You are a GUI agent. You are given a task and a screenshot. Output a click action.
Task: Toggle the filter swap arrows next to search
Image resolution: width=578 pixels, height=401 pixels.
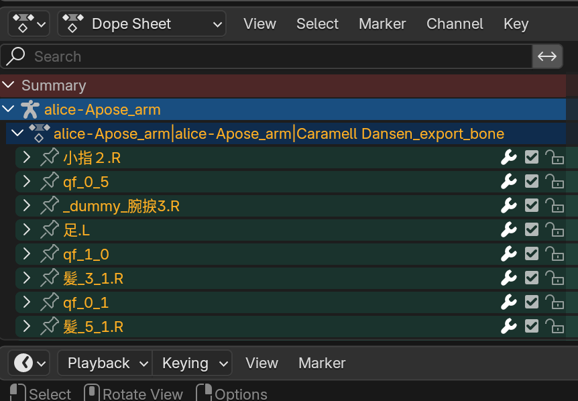(547, 56)
